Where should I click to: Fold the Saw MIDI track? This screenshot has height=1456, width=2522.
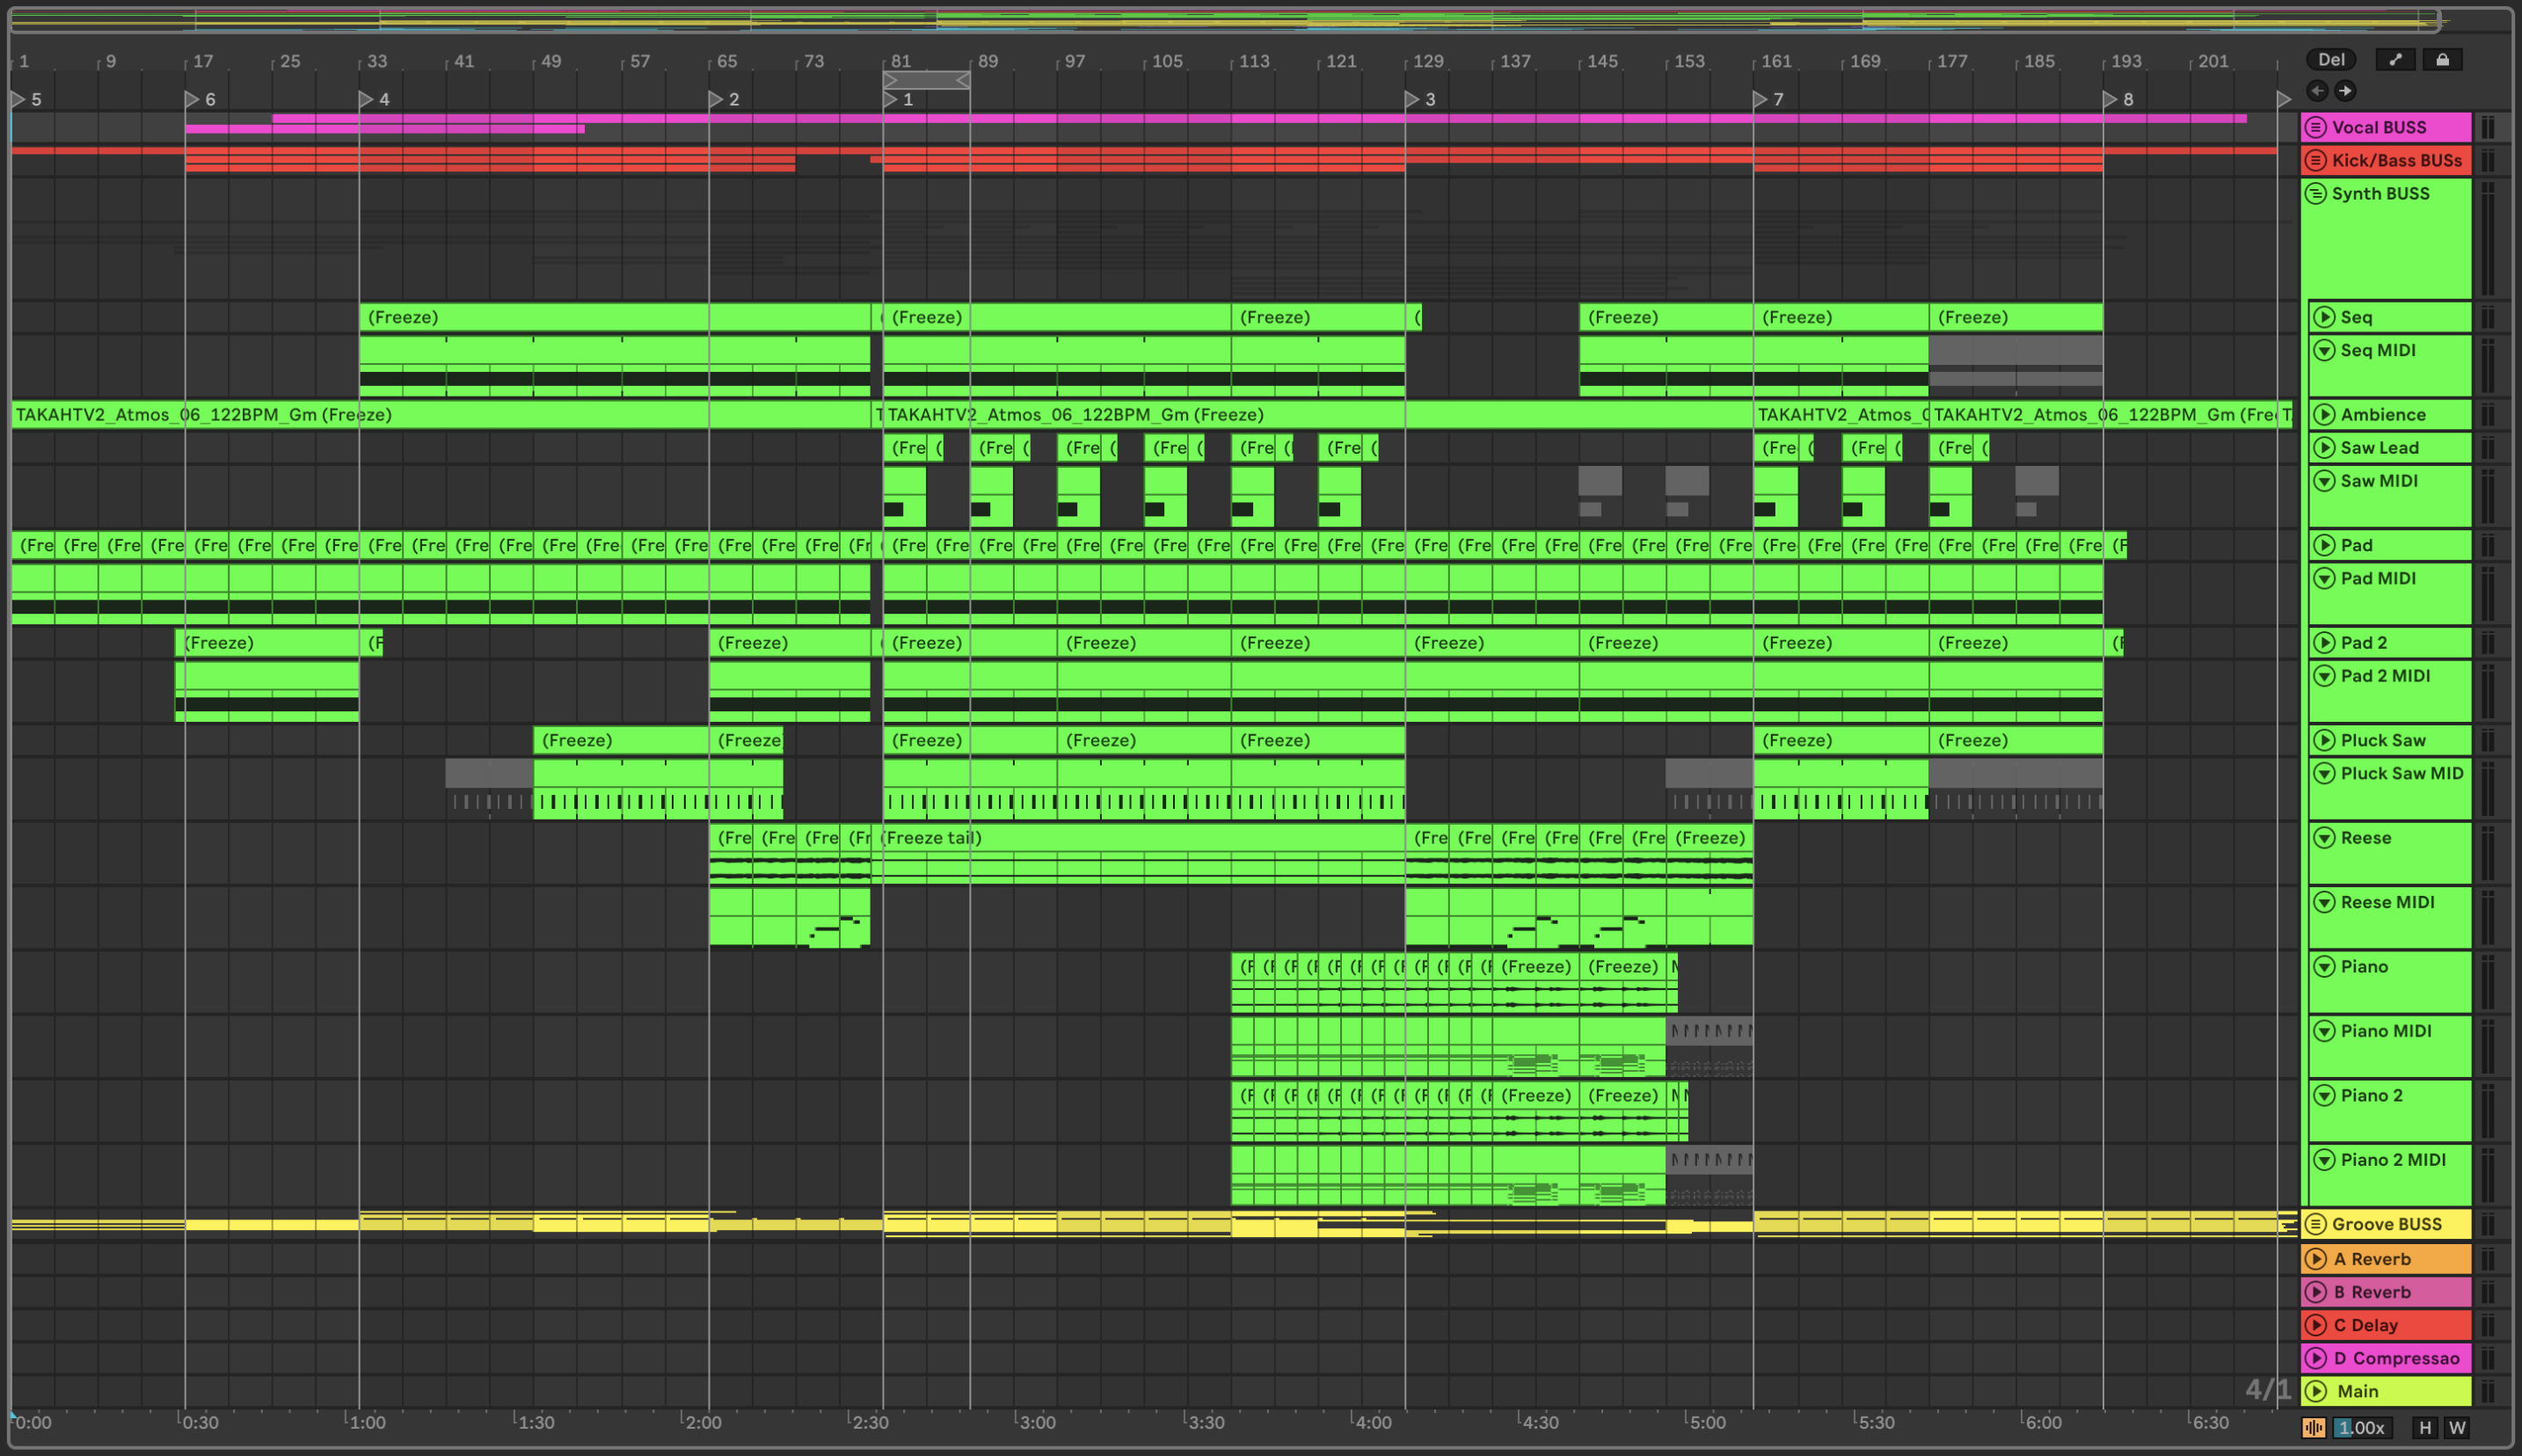pos(2324,481)
